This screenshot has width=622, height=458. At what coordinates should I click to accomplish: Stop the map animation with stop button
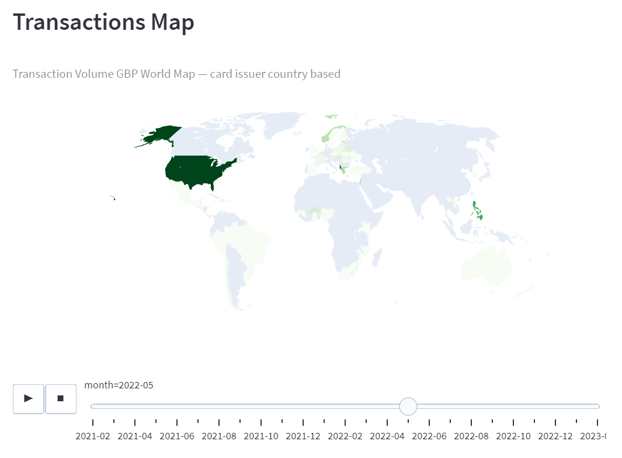61,399
